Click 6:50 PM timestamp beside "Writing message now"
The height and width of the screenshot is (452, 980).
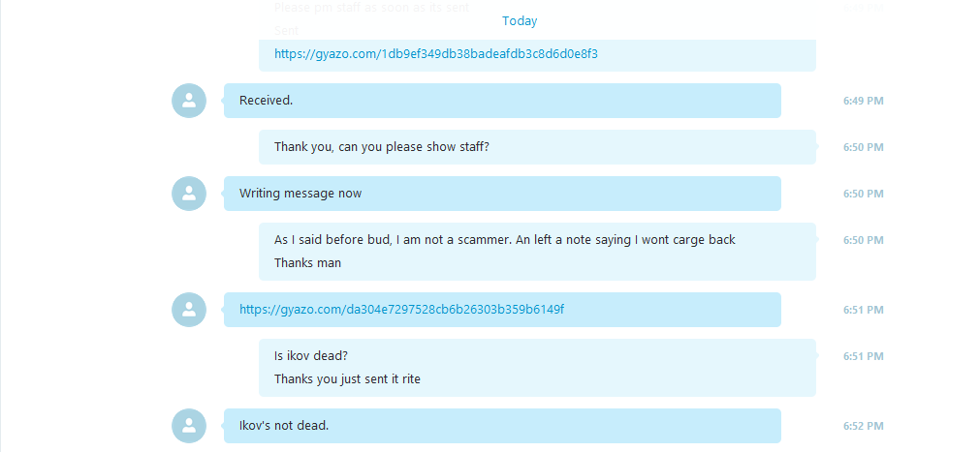(863, 194)
